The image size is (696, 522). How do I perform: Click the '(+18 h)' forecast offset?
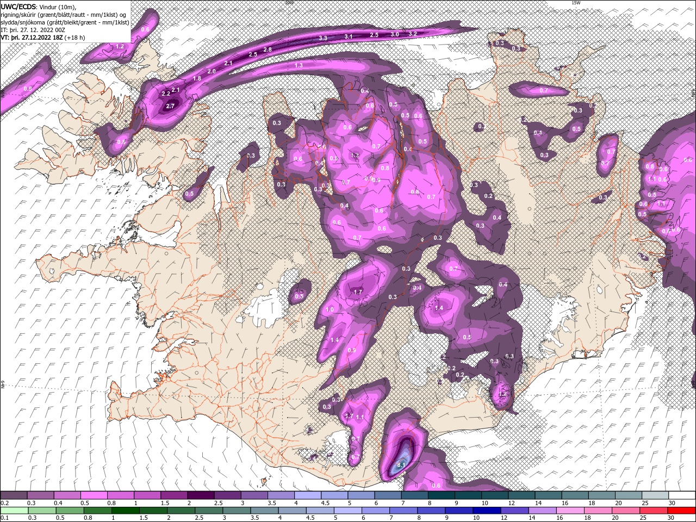(x=74, y=38)
